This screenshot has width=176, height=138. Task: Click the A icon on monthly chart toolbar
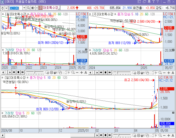tap(86, 73)
